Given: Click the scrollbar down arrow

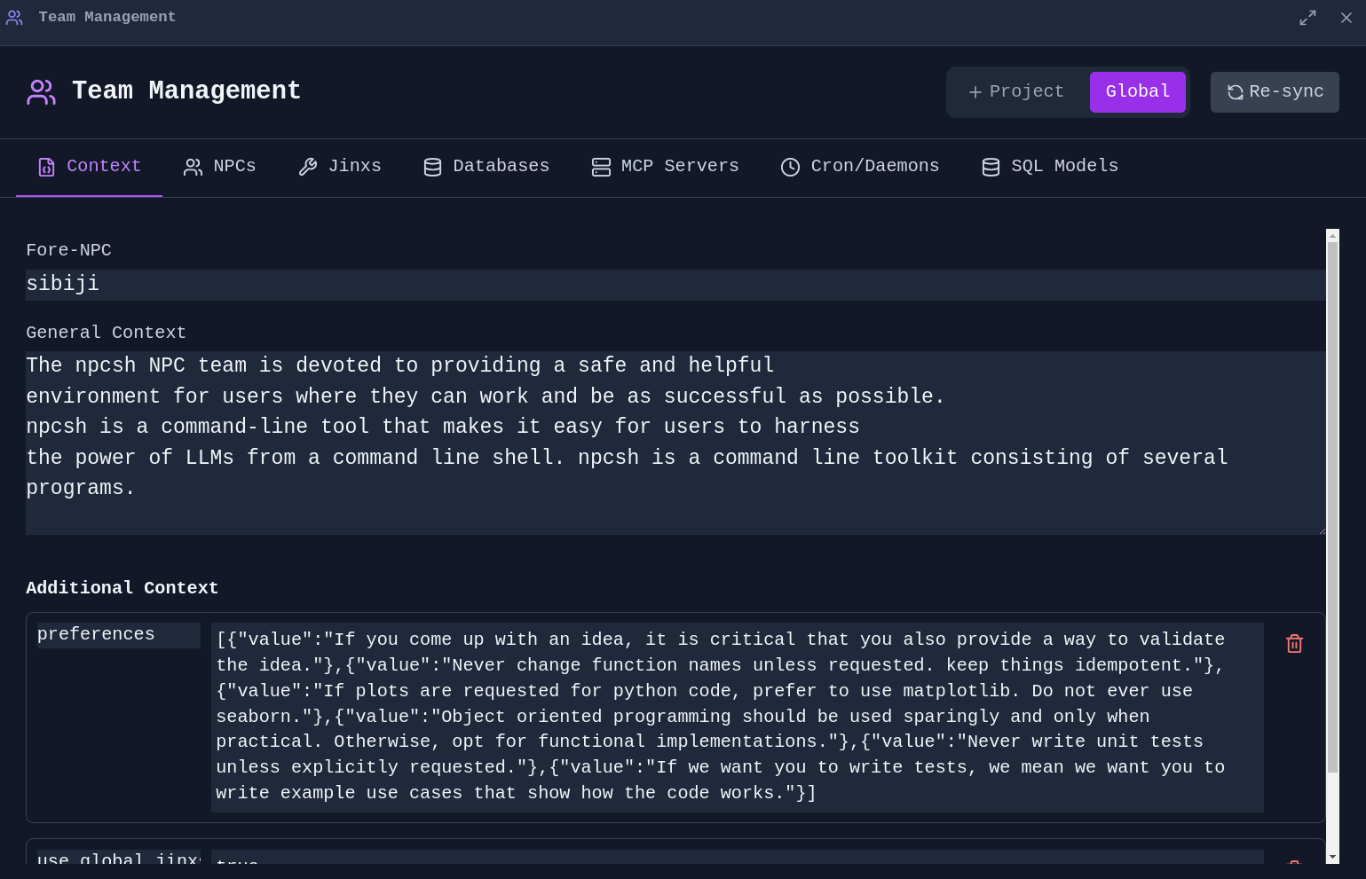Looking at the screenshot, I should tap(1332, 858).
